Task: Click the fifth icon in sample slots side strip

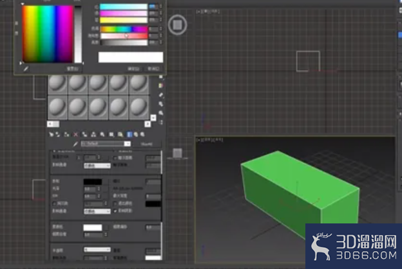Action: tap(161, 112)
